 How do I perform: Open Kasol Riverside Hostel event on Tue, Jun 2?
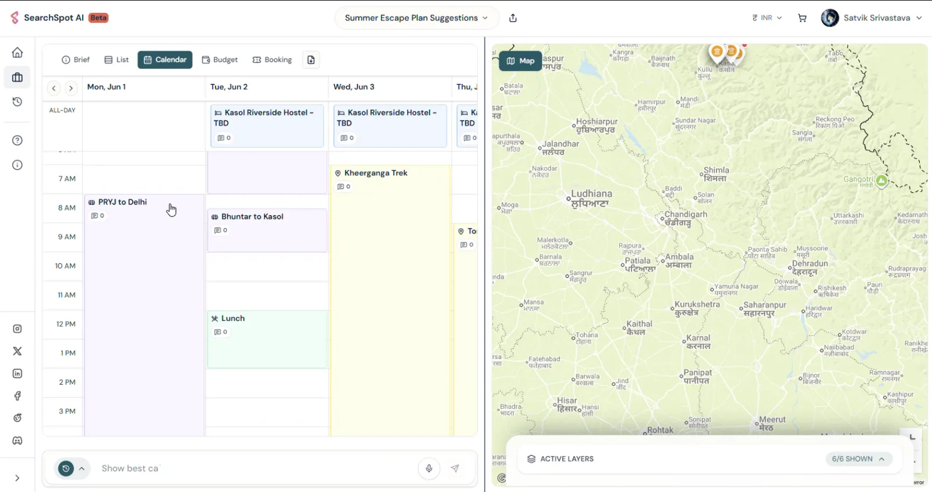point(267,126)
